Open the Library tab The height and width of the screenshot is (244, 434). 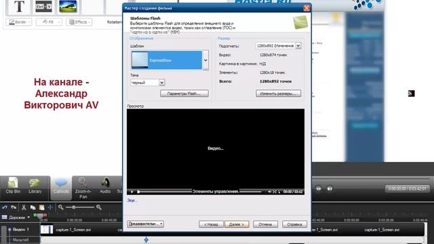[35, 186]
